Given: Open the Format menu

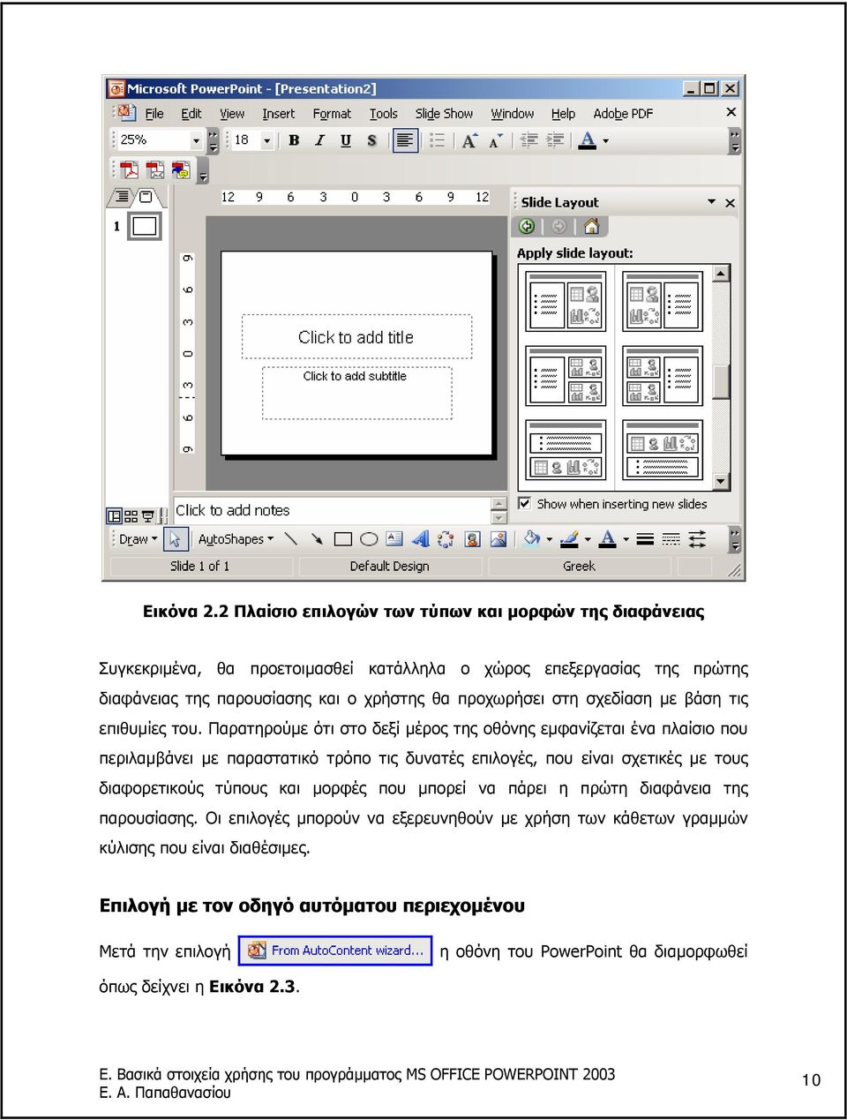Looking at the screenshot, I should (x=332, y=114).
